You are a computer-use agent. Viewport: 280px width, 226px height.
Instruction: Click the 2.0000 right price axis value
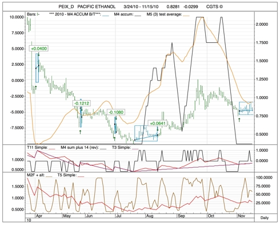coord(262,25)
